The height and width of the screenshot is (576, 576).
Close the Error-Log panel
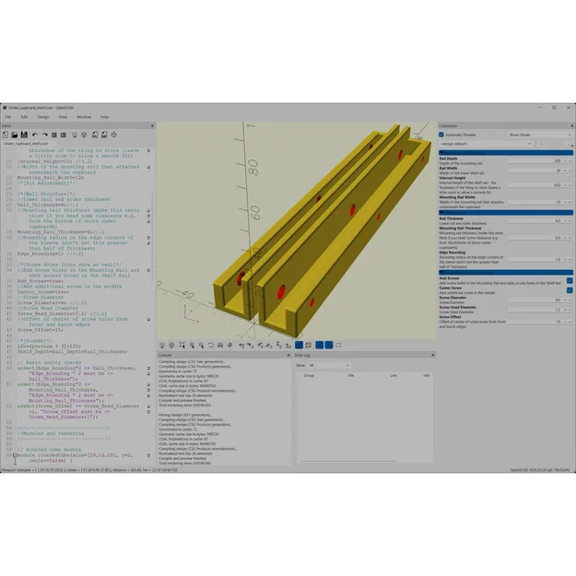(433, 355)
